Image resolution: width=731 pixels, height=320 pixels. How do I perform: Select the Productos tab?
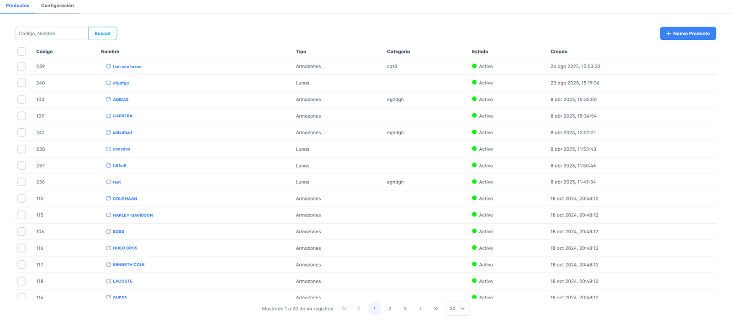point(17,5)
